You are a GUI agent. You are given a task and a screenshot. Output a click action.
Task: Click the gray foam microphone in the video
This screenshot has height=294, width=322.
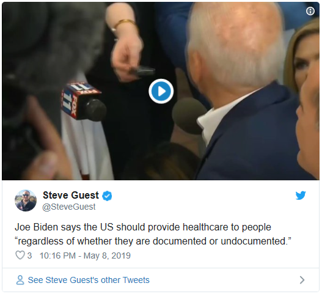(x=189, y=116)
